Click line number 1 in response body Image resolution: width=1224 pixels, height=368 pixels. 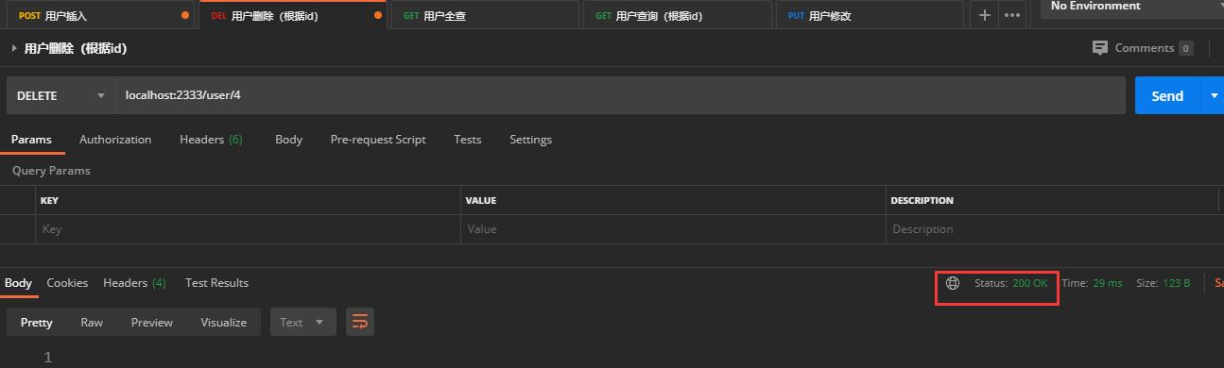point(47,358)
